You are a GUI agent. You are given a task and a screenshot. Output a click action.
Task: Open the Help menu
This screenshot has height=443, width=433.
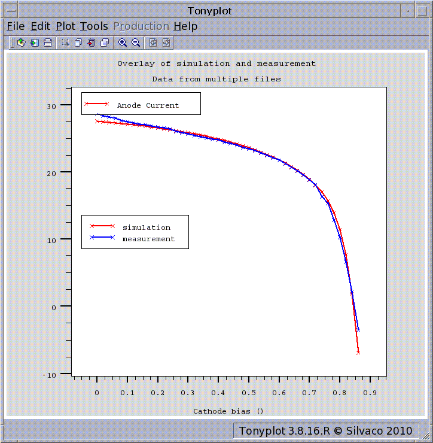coord(185,26)
